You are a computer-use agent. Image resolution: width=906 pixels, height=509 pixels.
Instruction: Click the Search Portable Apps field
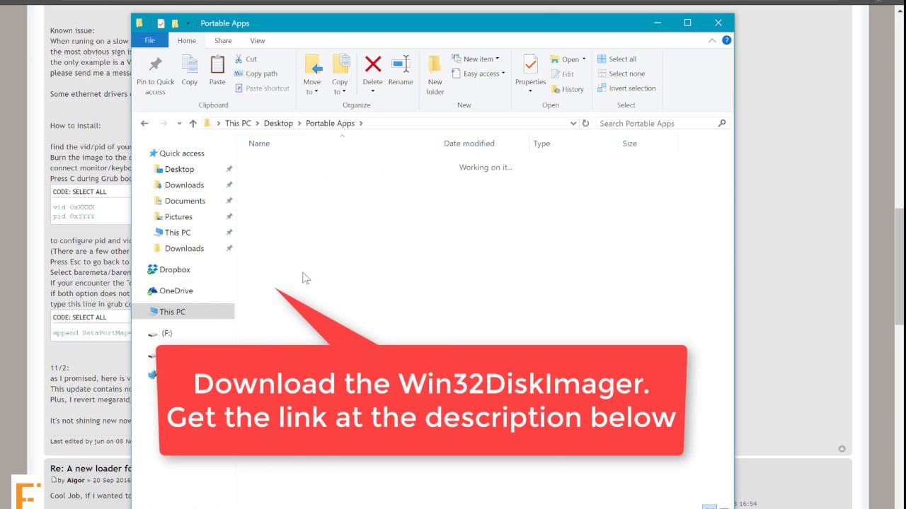tap(662, 123)
